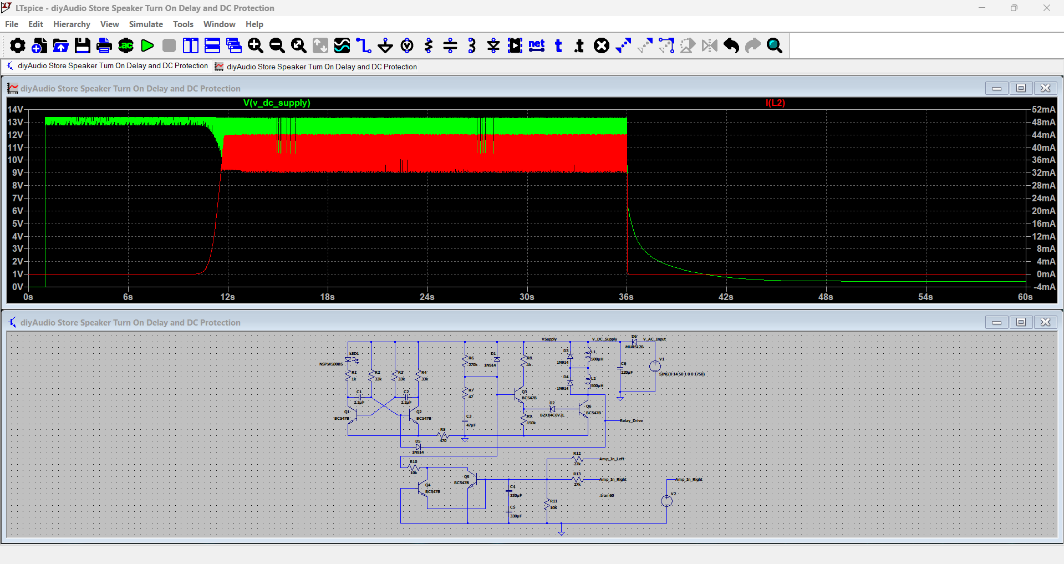Select voltage source V2 in schematic
Viewport: 1064px width, 564px height.
pyautogui.click(x=666, y=501)
